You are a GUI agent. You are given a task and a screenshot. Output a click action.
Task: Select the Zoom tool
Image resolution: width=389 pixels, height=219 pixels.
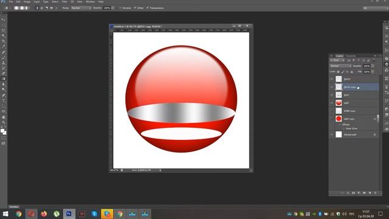pyautogui.click(x=3, y=122)
